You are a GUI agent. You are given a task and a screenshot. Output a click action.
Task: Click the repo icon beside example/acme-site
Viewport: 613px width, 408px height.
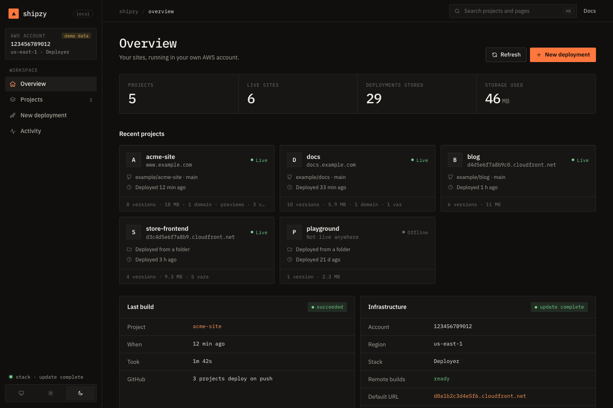pos(129,177)
